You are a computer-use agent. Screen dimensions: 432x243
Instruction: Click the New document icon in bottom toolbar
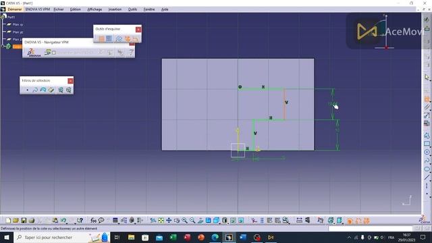point(8,221)
